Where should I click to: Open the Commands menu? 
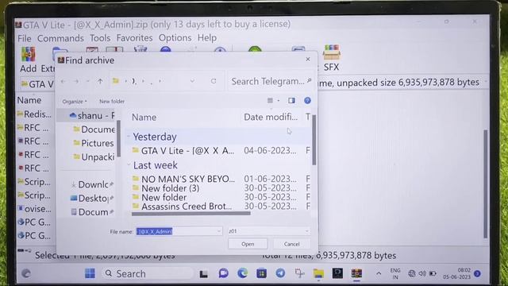click(x=60, y=38)
